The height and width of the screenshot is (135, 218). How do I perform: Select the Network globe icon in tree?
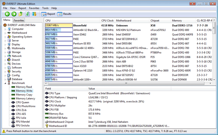(x=9, y=56)
